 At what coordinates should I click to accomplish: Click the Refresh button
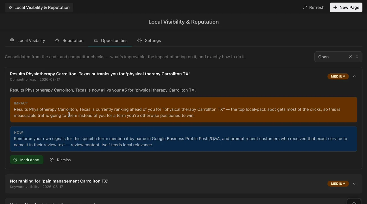point(313,7)
